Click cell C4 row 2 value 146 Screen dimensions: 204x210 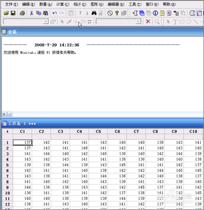pos(80,148)
